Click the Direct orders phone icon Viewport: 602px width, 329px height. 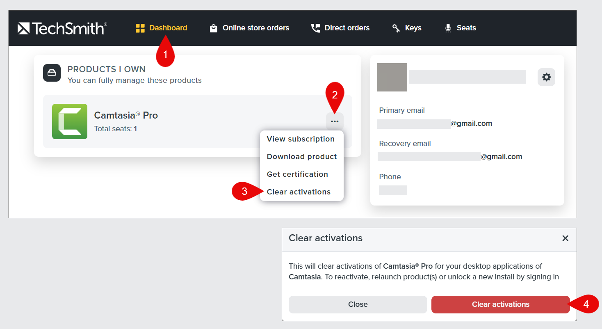315,28
